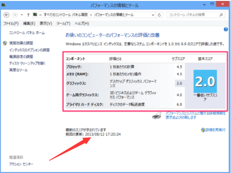Open 電源設定の調整 link
Screen dimensions: 231x173
(21, 57)
